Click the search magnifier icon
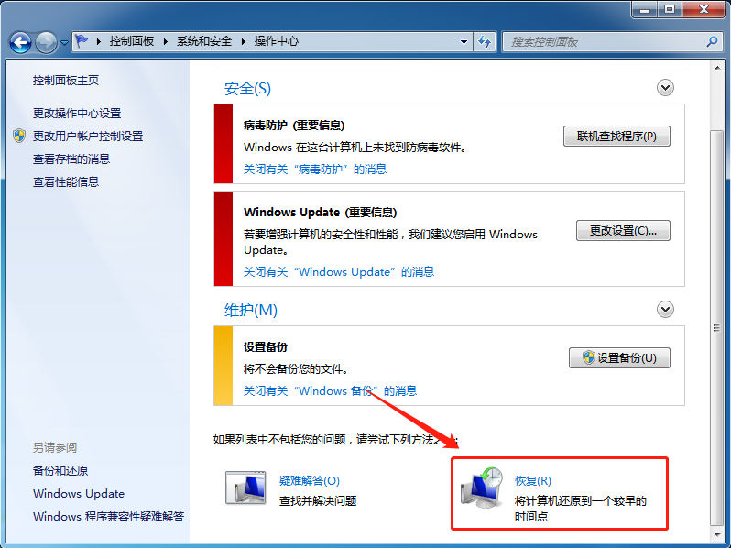 712,42
